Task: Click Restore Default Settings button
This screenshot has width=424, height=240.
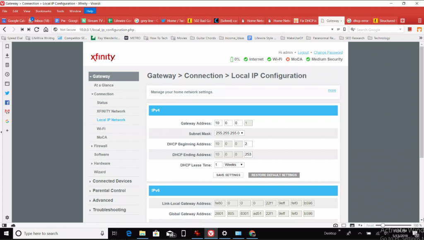Action: point(274,175)
